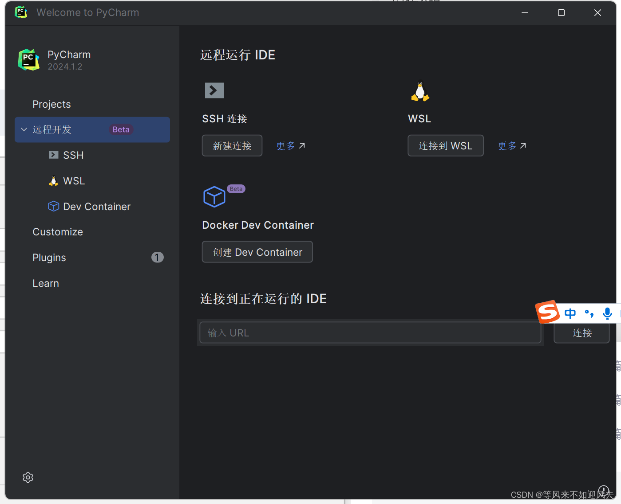Select 远程开发 in the sidebar
The width and height of the screenshot is (621, 504).
click(x=92, y=129)
